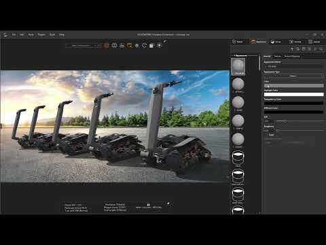
Task: Click the pin icon beside the main toolbar
Action: [165, 42]
